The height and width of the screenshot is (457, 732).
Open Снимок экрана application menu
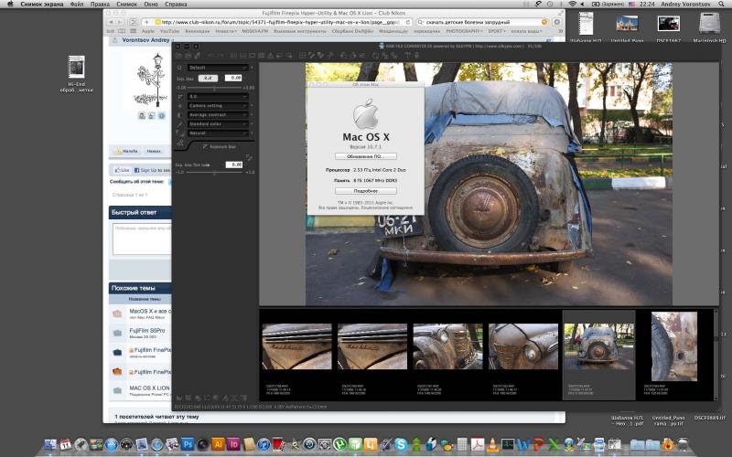coord(41,4)
